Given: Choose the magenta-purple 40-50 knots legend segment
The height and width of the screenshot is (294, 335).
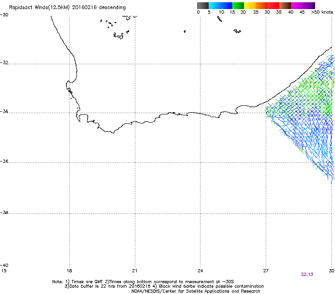Looking at the screenshot, I should 303,5.
